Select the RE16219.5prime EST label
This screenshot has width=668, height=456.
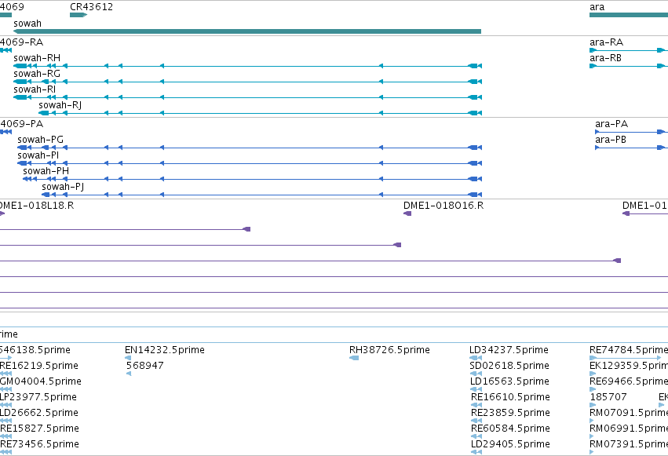coord(39,366)
